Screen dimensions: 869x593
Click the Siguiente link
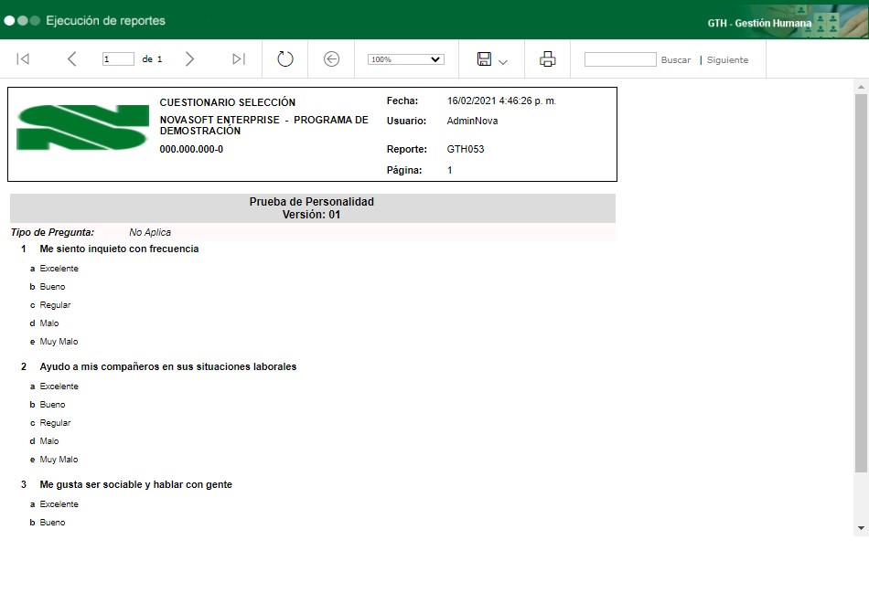(727, 60)
